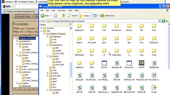Image resolution: width=170 pixels, height=95 pixels.
Task: Select the First_Mod.m... module file icon
Action: (x=154, y=75)
